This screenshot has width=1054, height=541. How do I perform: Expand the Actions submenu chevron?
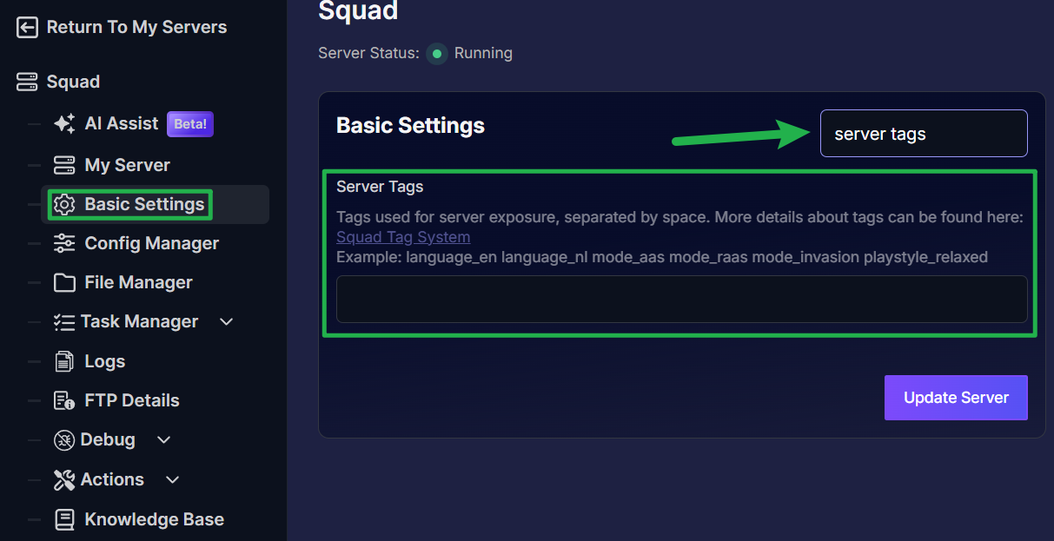pos(172,479)
